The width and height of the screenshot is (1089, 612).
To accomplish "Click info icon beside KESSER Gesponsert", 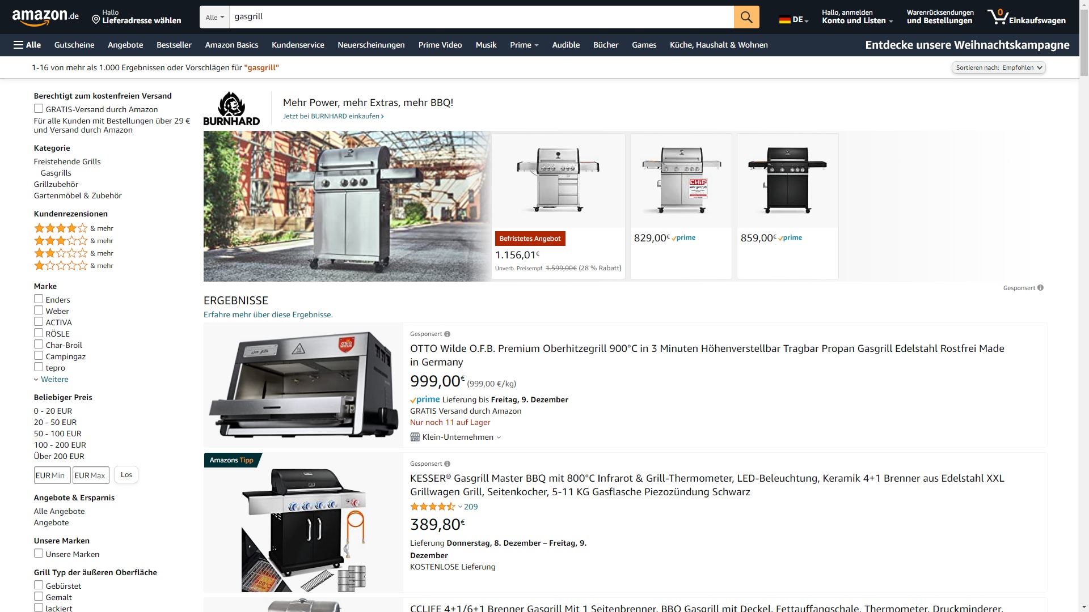I will (447, 464).
